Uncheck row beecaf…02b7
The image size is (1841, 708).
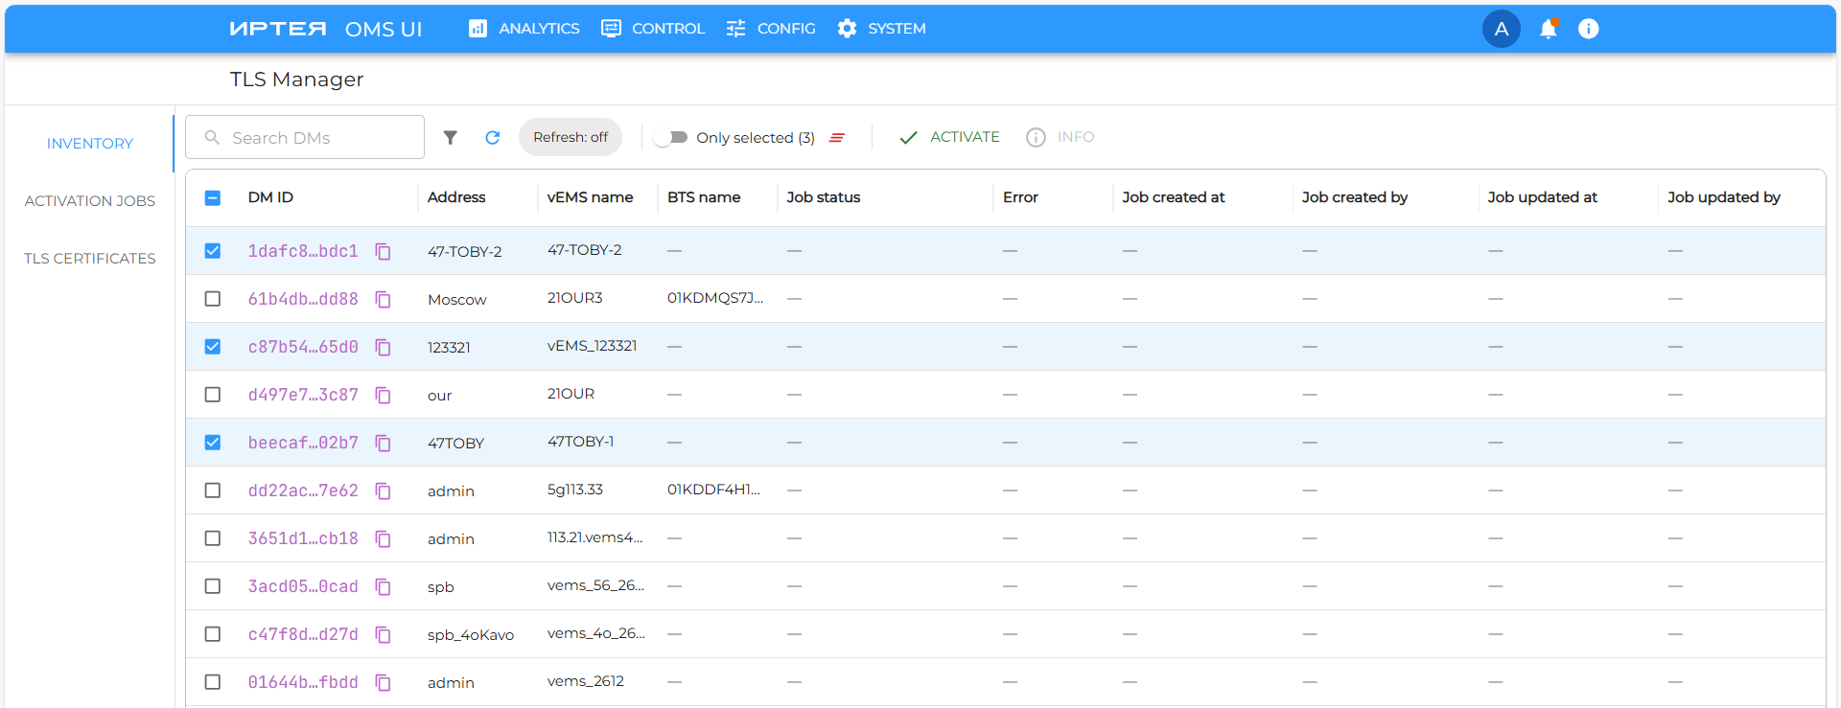click(213, 443)
